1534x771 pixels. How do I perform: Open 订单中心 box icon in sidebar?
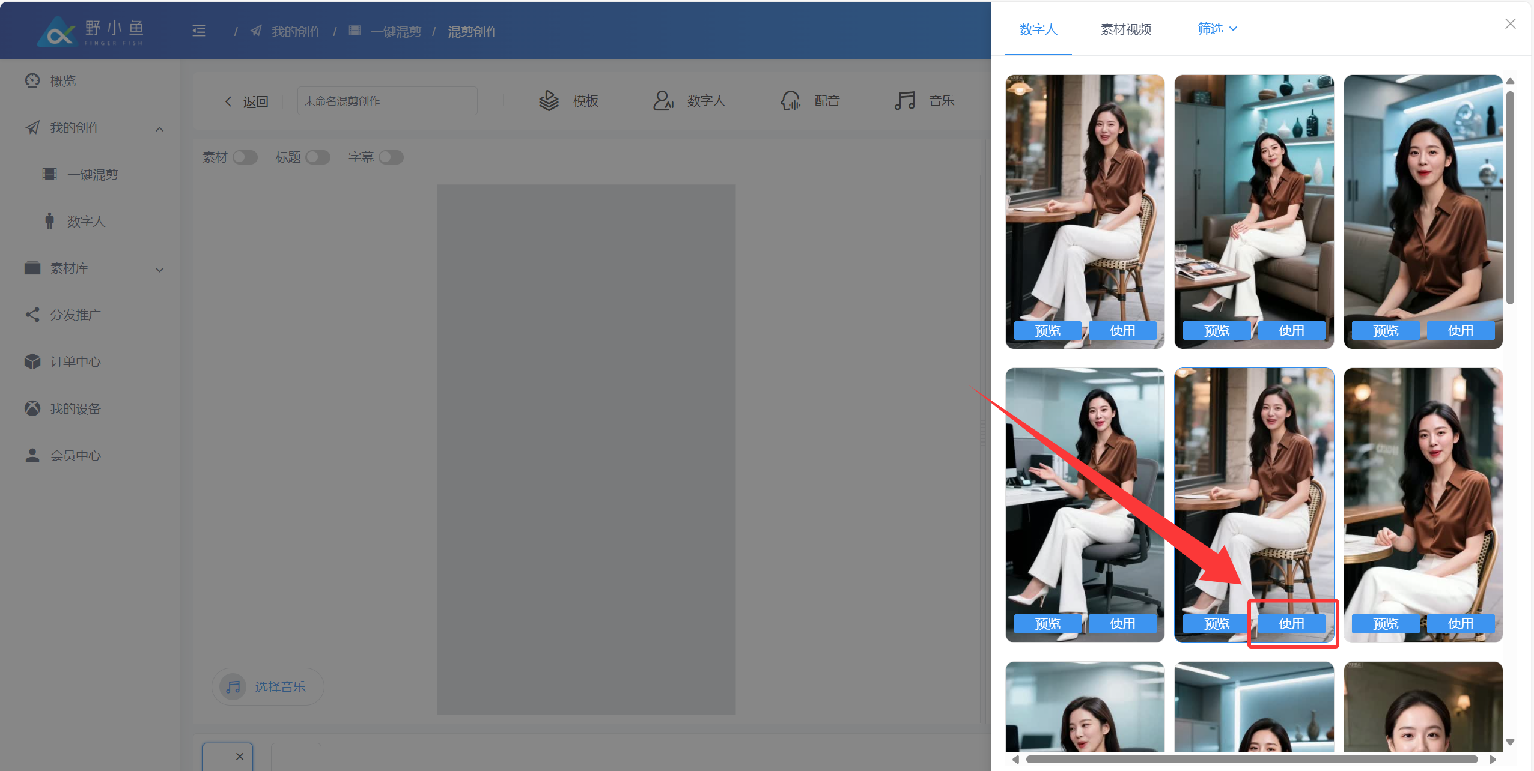click(32, 361)
